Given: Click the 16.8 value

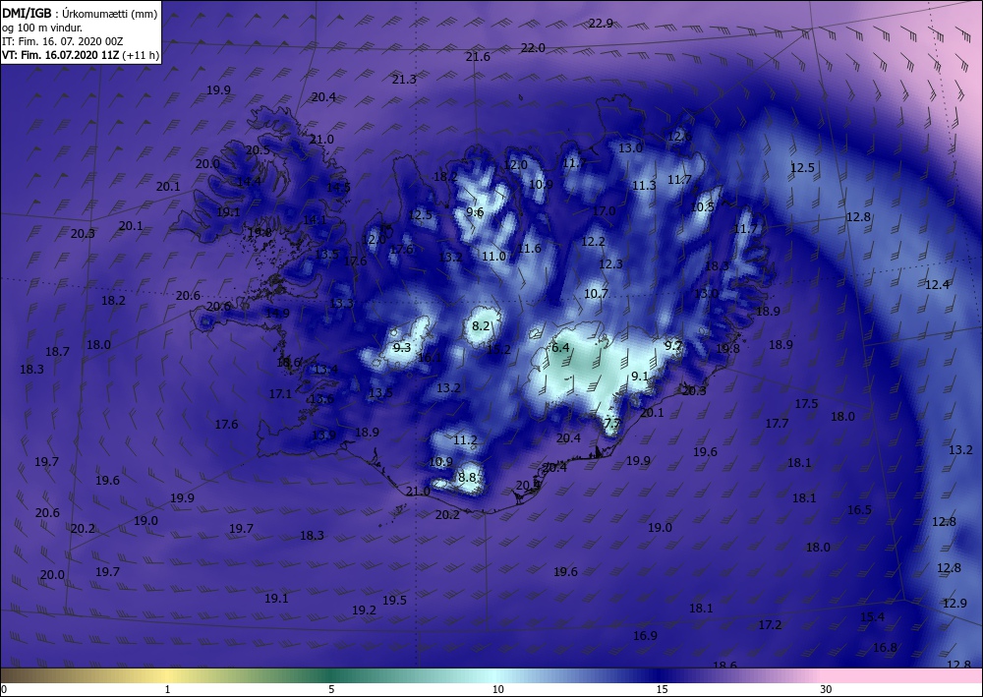Looking at the screenshot, I should click(x=885, y=648).
